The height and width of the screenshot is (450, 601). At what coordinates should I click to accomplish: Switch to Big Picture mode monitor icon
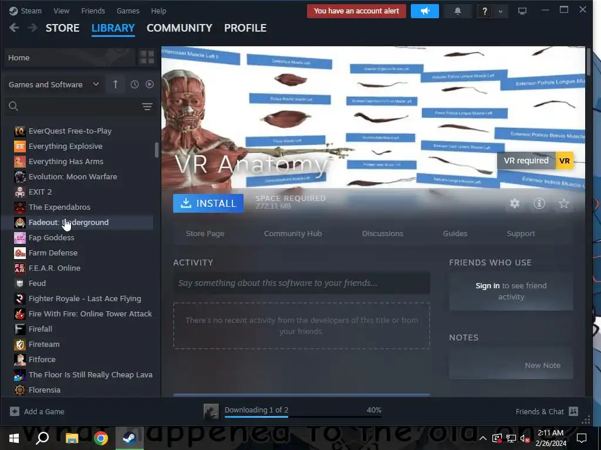(x=522, y=11)
